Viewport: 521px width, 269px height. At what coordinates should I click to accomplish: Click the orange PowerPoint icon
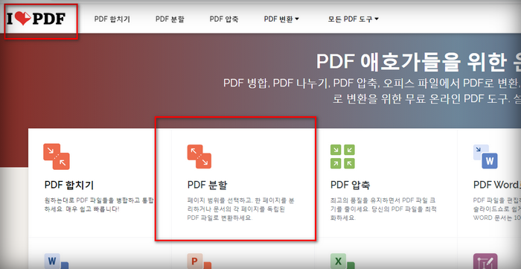click(199, 262)
